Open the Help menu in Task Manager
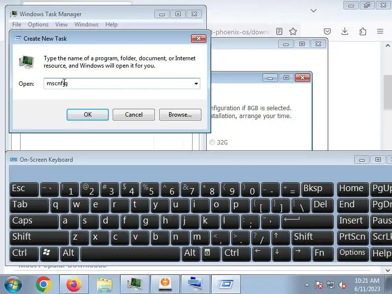The image size is (392, 294). (111, 24)
